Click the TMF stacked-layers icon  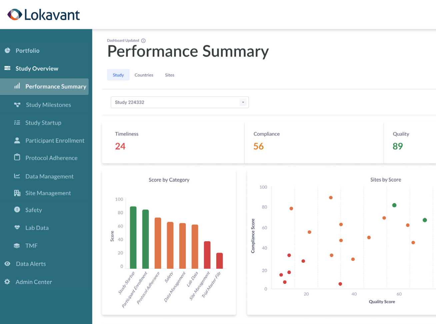16,245
